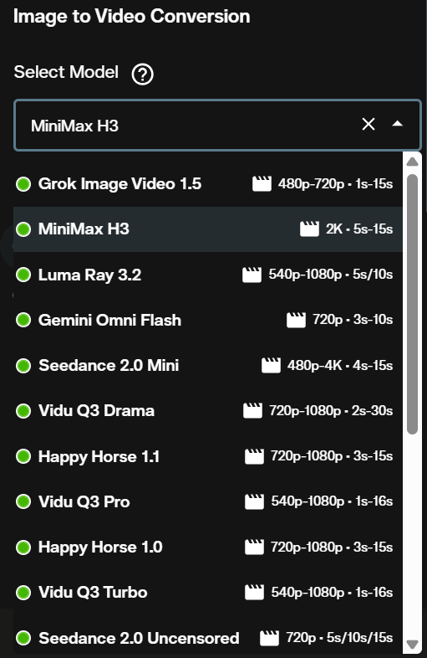Click the 'Select Model' label
The image size is (427, 658).
[66, 72]
